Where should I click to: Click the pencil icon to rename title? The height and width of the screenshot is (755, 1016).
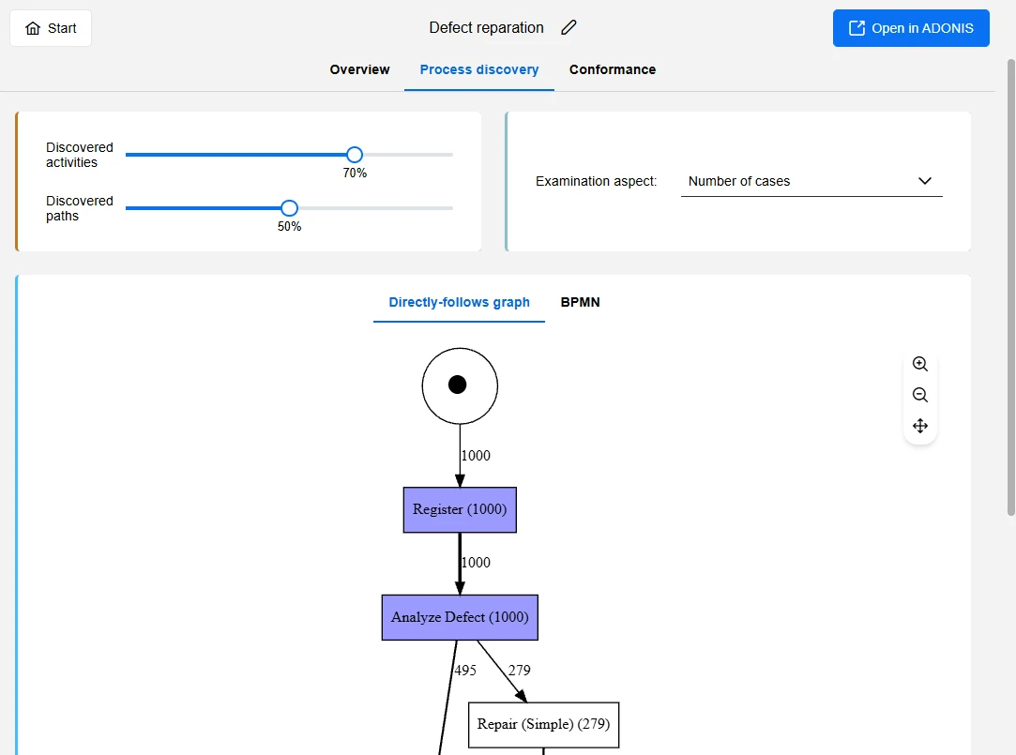(569, 28)
